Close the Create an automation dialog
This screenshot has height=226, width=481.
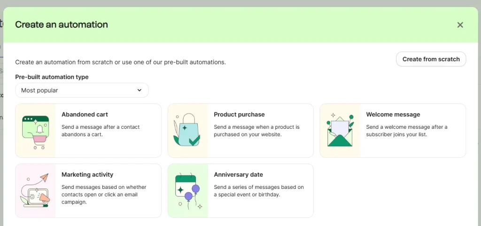[x=460, y=25]
